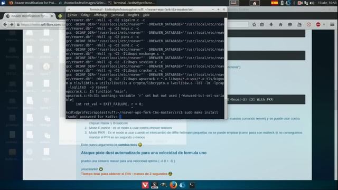Click the Firefox back arrow
The image size is (338, 190).
tap(5, 25)
